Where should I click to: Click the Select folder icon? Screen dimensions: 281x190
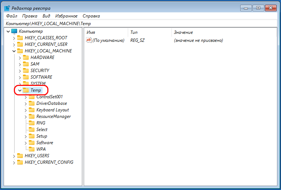[32, 130]
